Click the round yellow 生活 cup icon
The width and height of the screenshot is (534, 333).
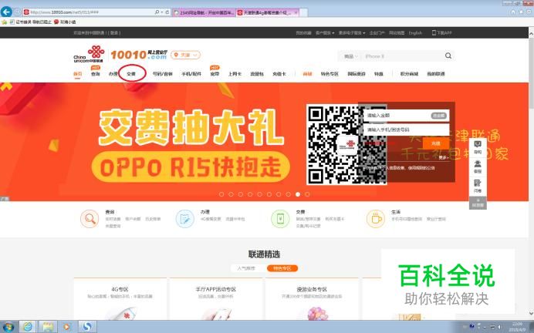pos(376,219)
